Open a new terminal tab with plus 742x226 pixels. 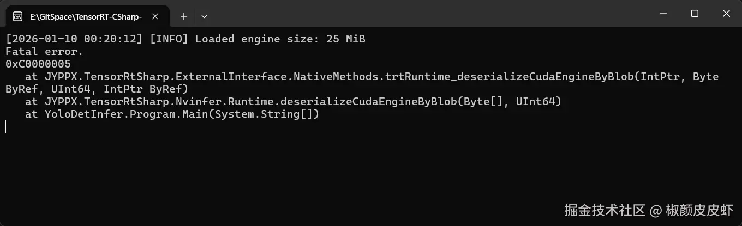184,16
